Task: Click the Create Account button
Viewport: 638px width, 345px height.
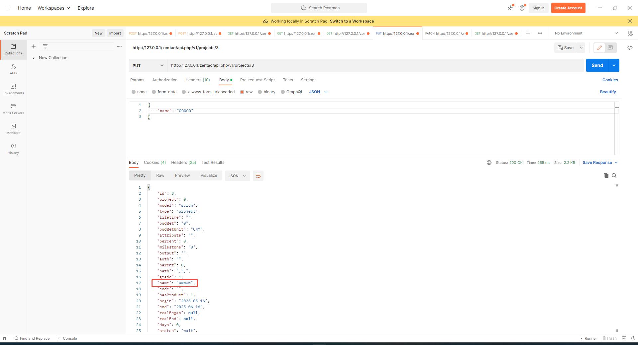Action: 568,8
